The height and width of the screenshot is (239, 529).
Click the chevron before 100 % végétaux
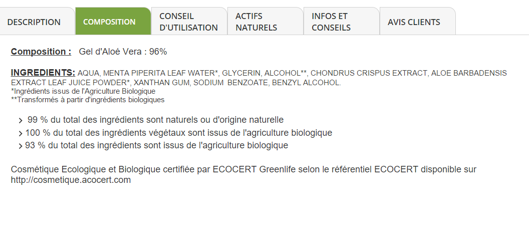point(21,133)
